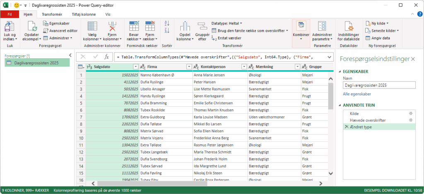Open the Datatype: Heltal dropdown
424x194 pixels.
click(226, 23)
